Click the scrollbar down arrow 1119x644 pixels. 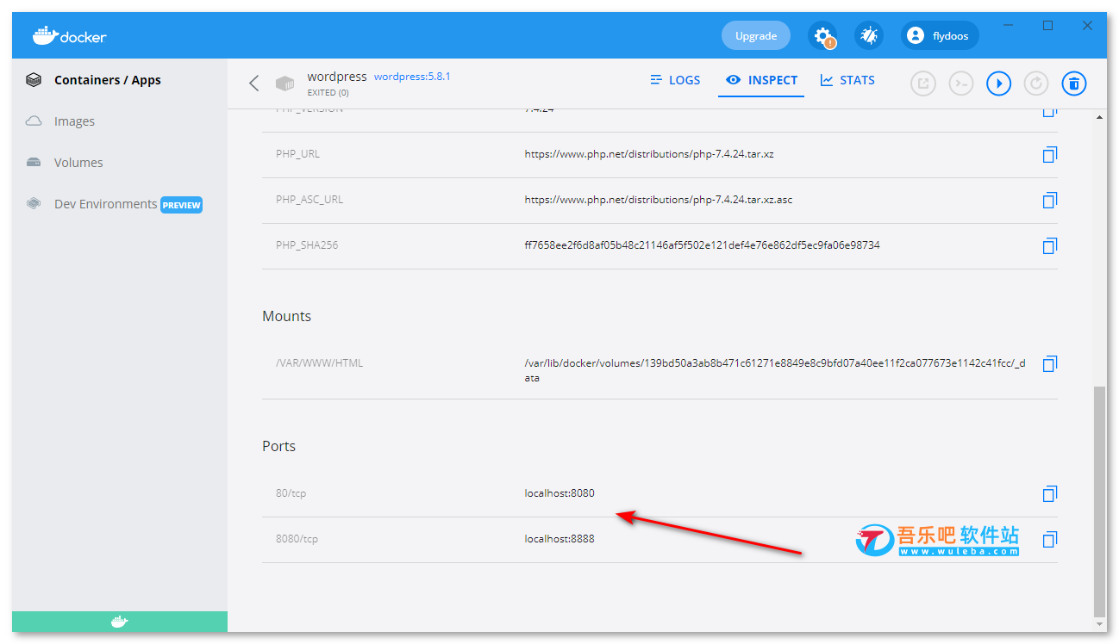[x=1099, y=623]
